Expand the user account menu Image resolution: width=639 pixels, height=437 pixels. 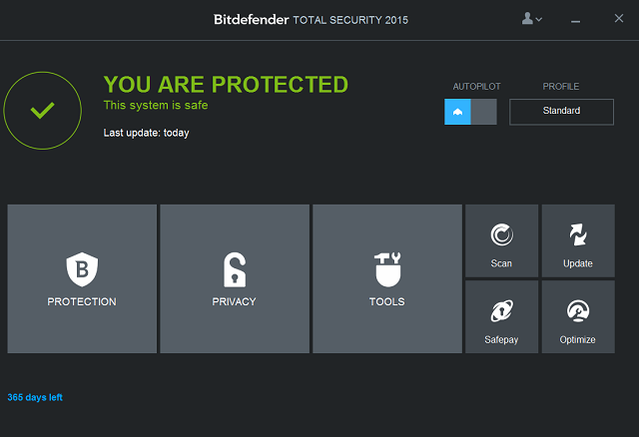(x=531, y=18)
